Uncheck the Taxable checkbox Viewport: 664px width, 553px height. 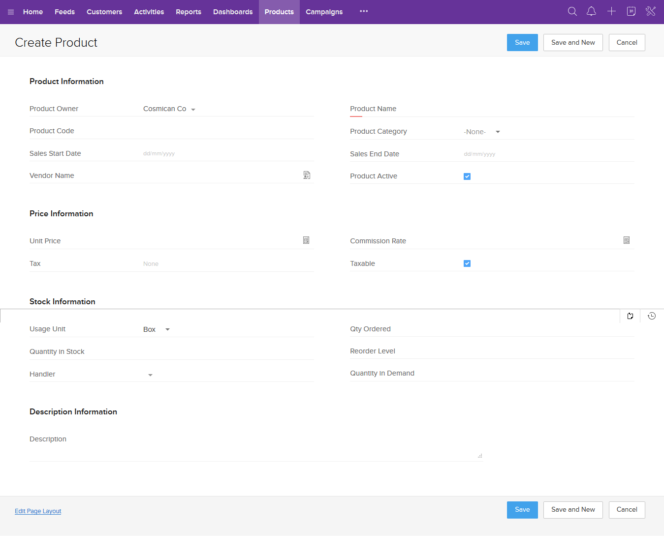pos(467,263)
